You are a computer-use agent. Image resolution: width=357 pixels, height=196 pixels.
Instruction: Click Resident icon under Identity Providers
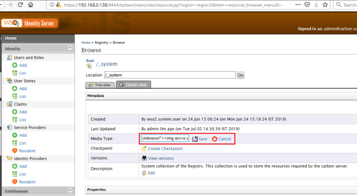pyautogui.click(x=15, y=182)
